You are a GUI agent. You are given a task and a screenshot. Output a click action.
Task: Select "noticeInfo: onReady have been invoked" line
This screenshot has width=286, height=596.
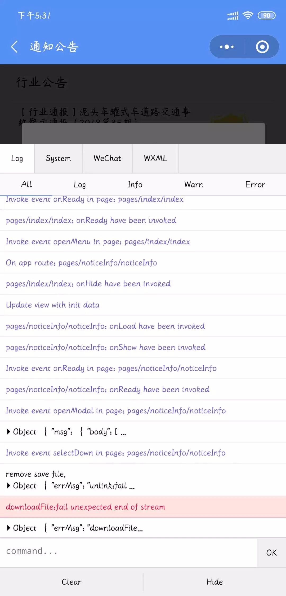143,389
